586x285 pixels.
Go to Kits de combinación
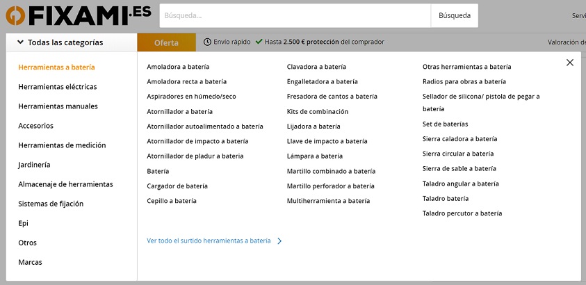pyautogui.click(x=318, y=111)
